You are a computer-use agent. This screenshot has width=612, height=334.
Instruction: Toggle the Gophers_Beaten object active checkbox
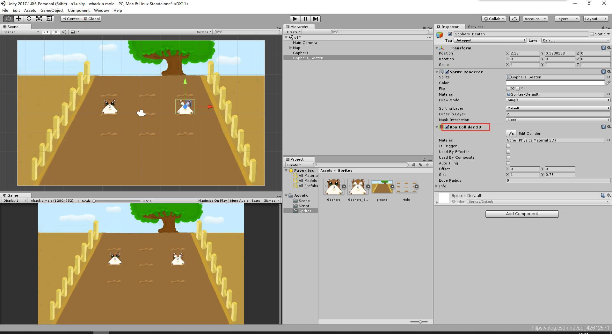(450, 34)
